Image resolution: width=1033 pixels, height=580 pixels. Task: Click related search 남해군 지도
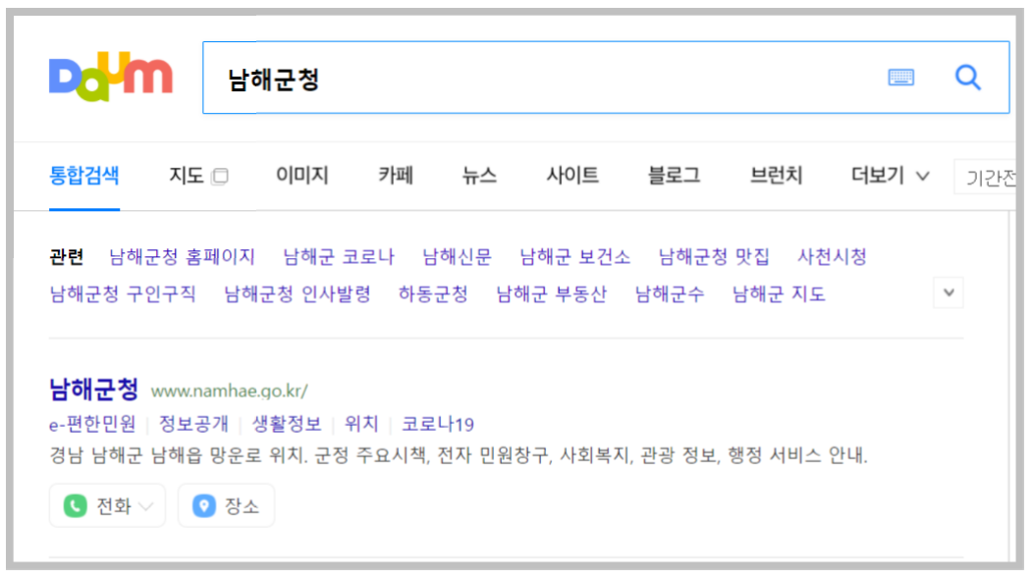[779, 293]
